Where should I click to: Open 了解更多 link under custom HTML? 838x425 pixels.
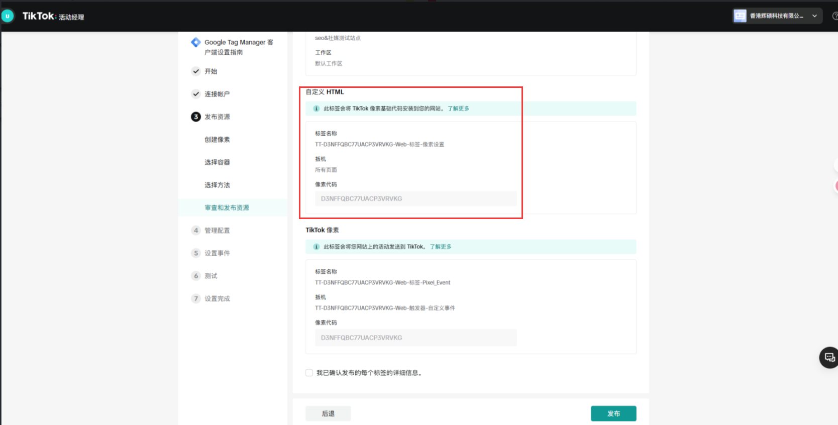458,109
